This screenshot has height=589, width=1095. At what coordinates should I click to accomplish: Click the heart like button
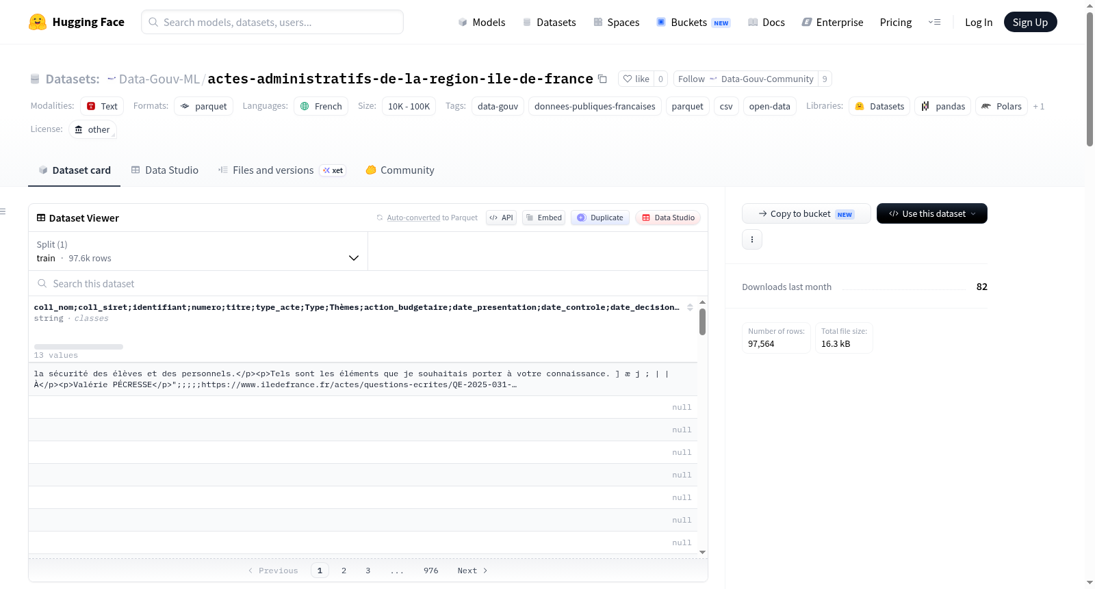(x=636, y=79)
